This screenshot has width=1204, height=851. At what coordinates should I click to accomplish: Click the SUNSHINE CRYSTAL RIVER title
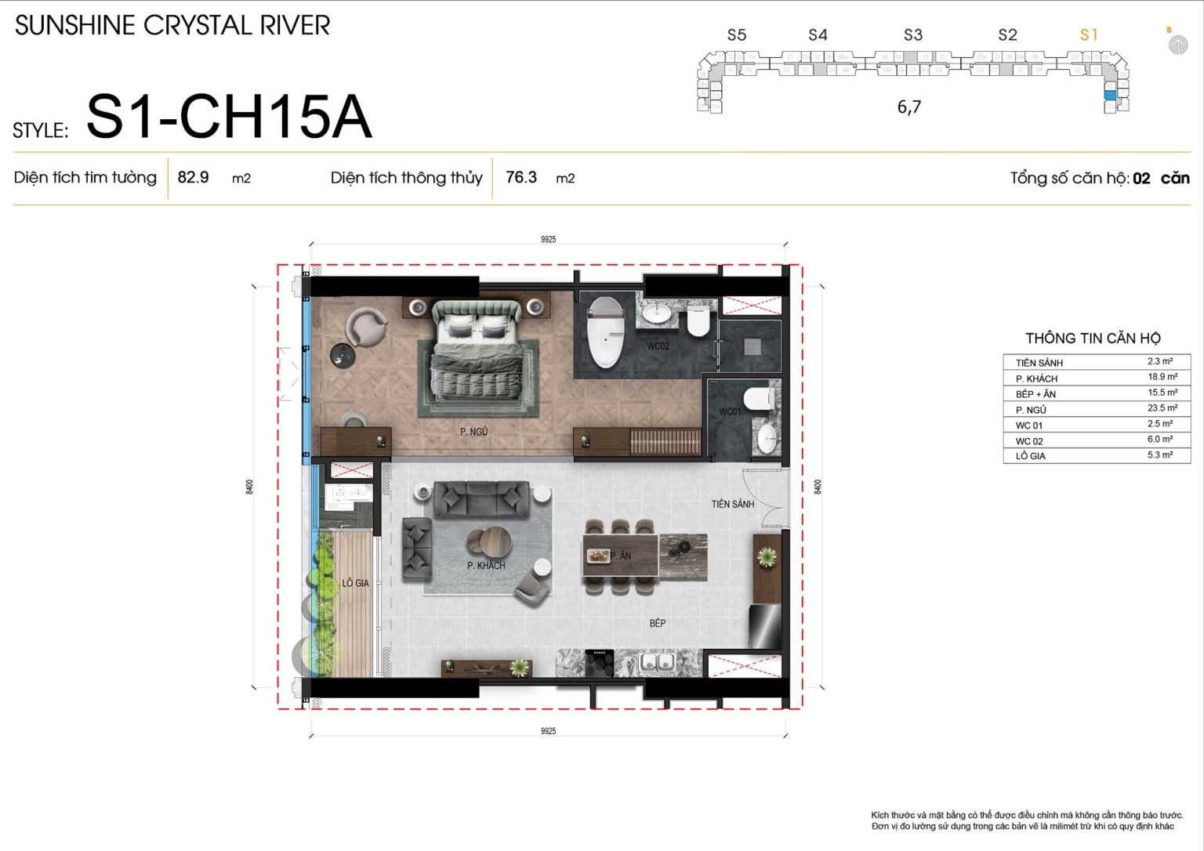click(x=172, y=25)
